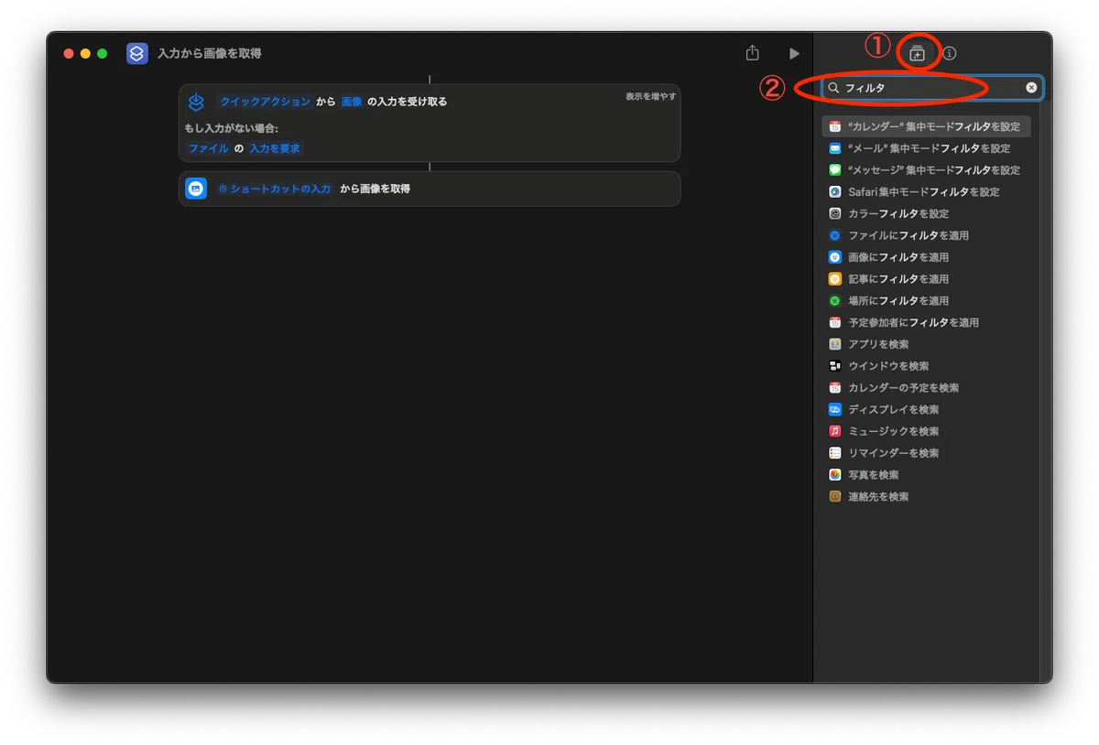Click the display icon beside ディスプレイを検索

(x=834, y=409)
